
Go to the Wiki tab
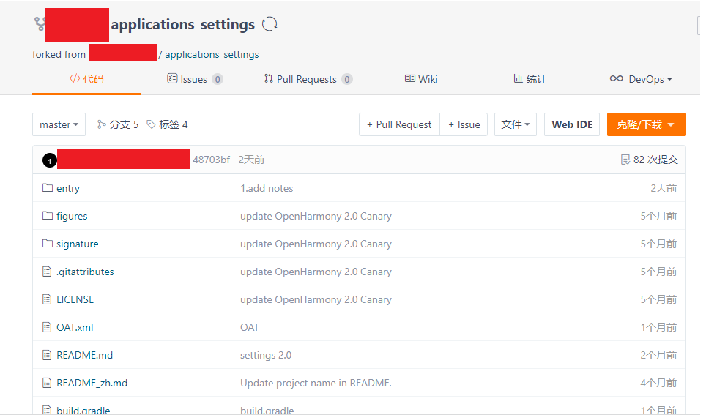click(421, 79)
